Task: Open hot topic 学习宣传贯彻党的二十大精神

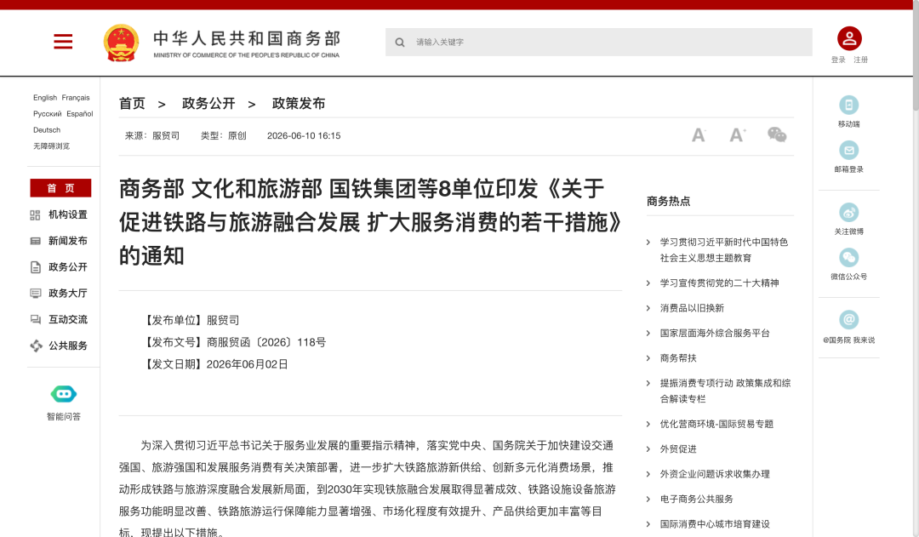Action: click(719, 283)
